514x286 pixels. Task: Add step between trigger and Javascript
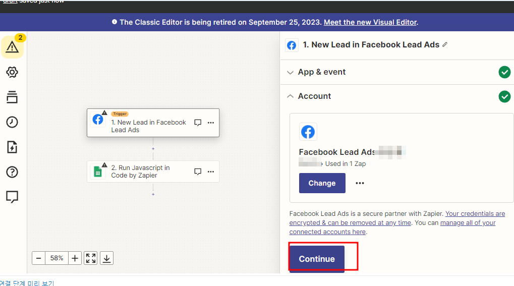tap(153, 149)
